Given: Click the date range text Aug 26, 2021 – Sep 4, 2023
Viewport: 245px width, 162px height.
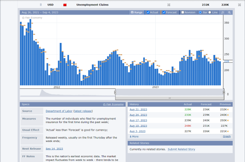Looking at the screenshot, I should pyautogui.click(x=40, y=12).
